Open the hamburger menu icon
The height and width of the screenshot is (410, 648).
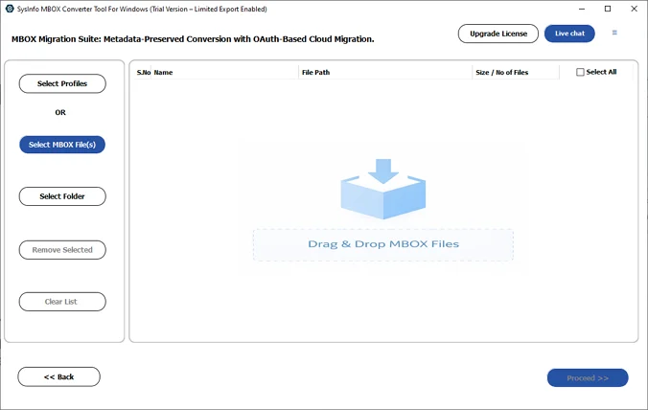pos(614,33)
